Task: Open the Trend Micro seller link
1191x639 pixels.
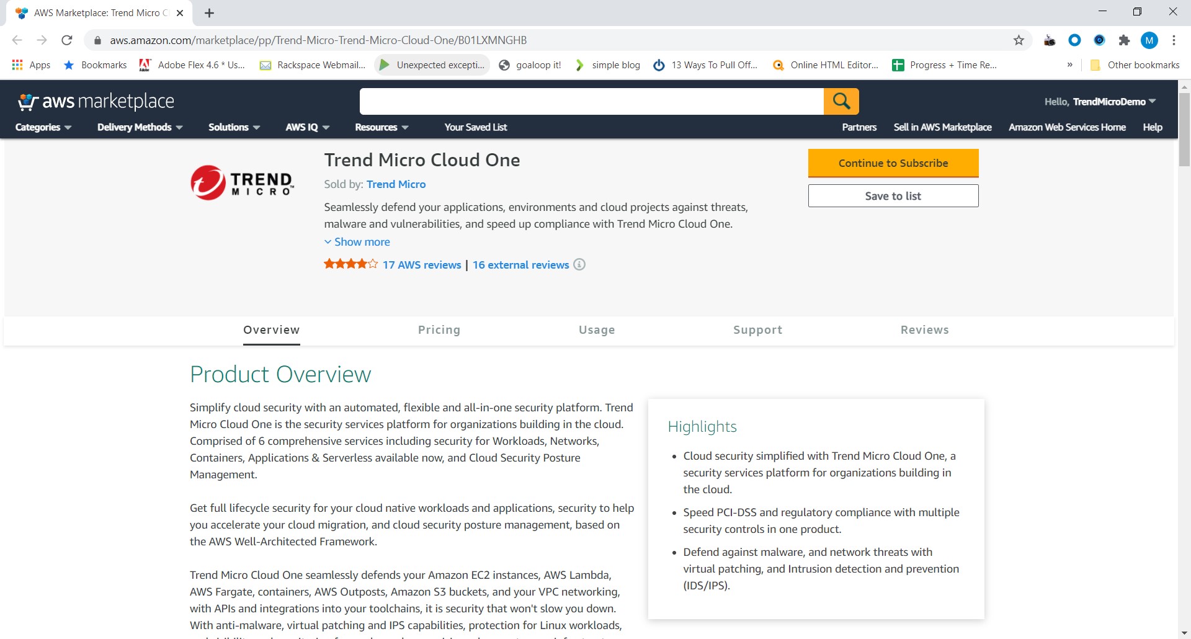Action: 396,184
